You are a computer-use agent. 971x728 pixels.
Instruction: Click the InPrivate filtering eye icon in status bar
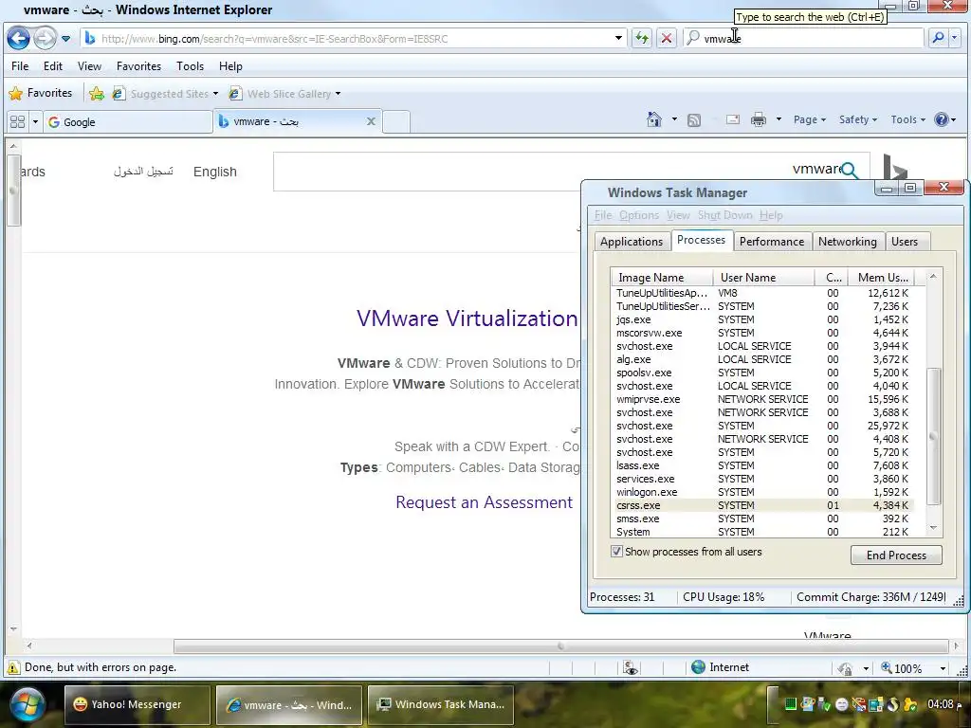pos(630,667)
